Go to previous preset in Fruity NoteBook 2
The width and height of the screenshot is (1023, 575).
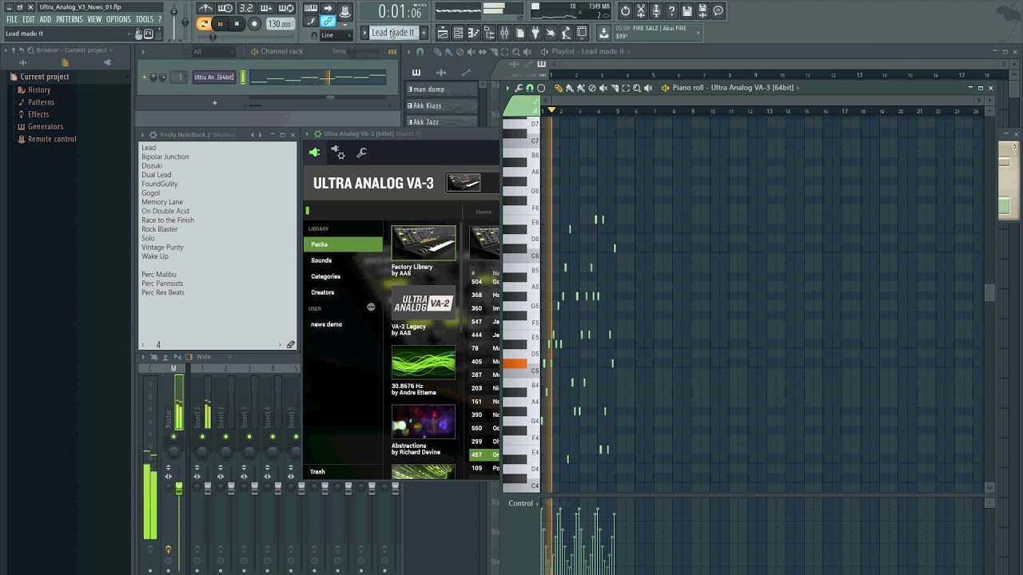click(253, 134)
